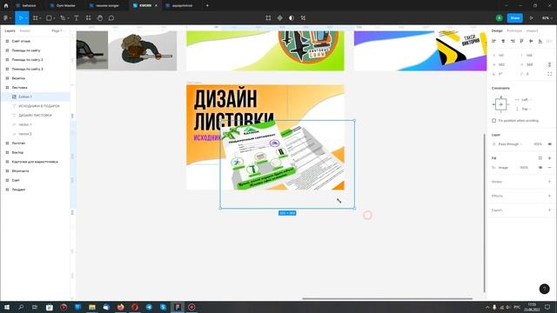
Task: Open the Figma main menu icon
Action: pyautogui.click(x=5, y=17)
